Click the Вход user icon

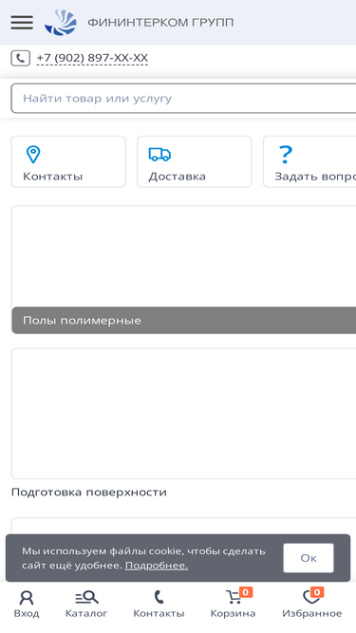coord(27,598)
